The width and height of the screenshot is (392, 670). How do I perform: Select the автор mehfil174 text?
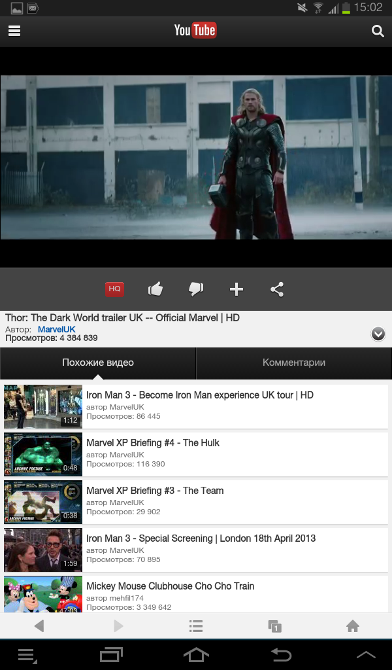pos(115,598)
